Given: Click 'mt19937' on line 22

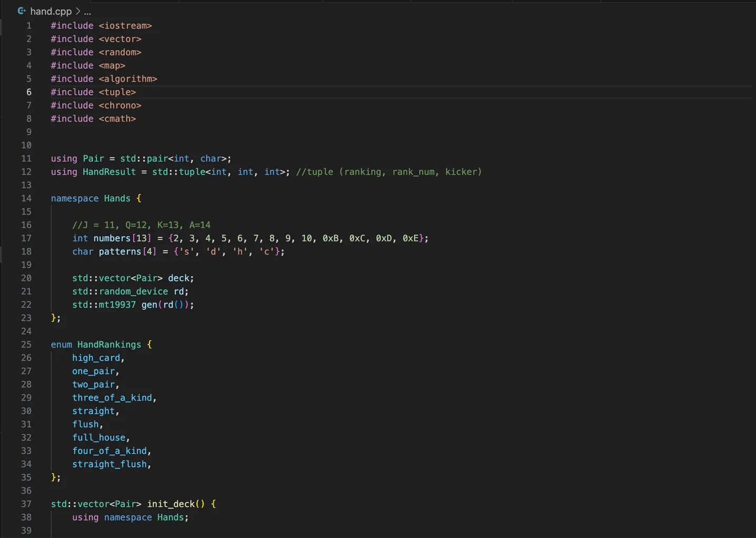Looking at the screenshot, I should (x=117, y=305).
